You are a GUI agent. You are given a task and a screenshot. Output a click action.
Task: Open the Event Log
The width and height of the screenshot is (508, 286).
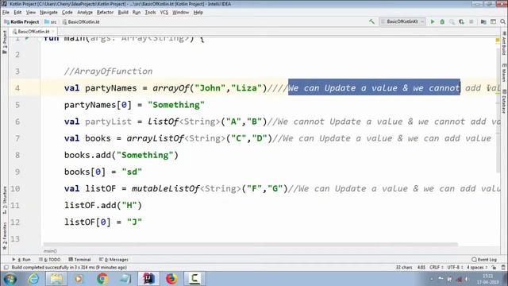pos(484,260)
